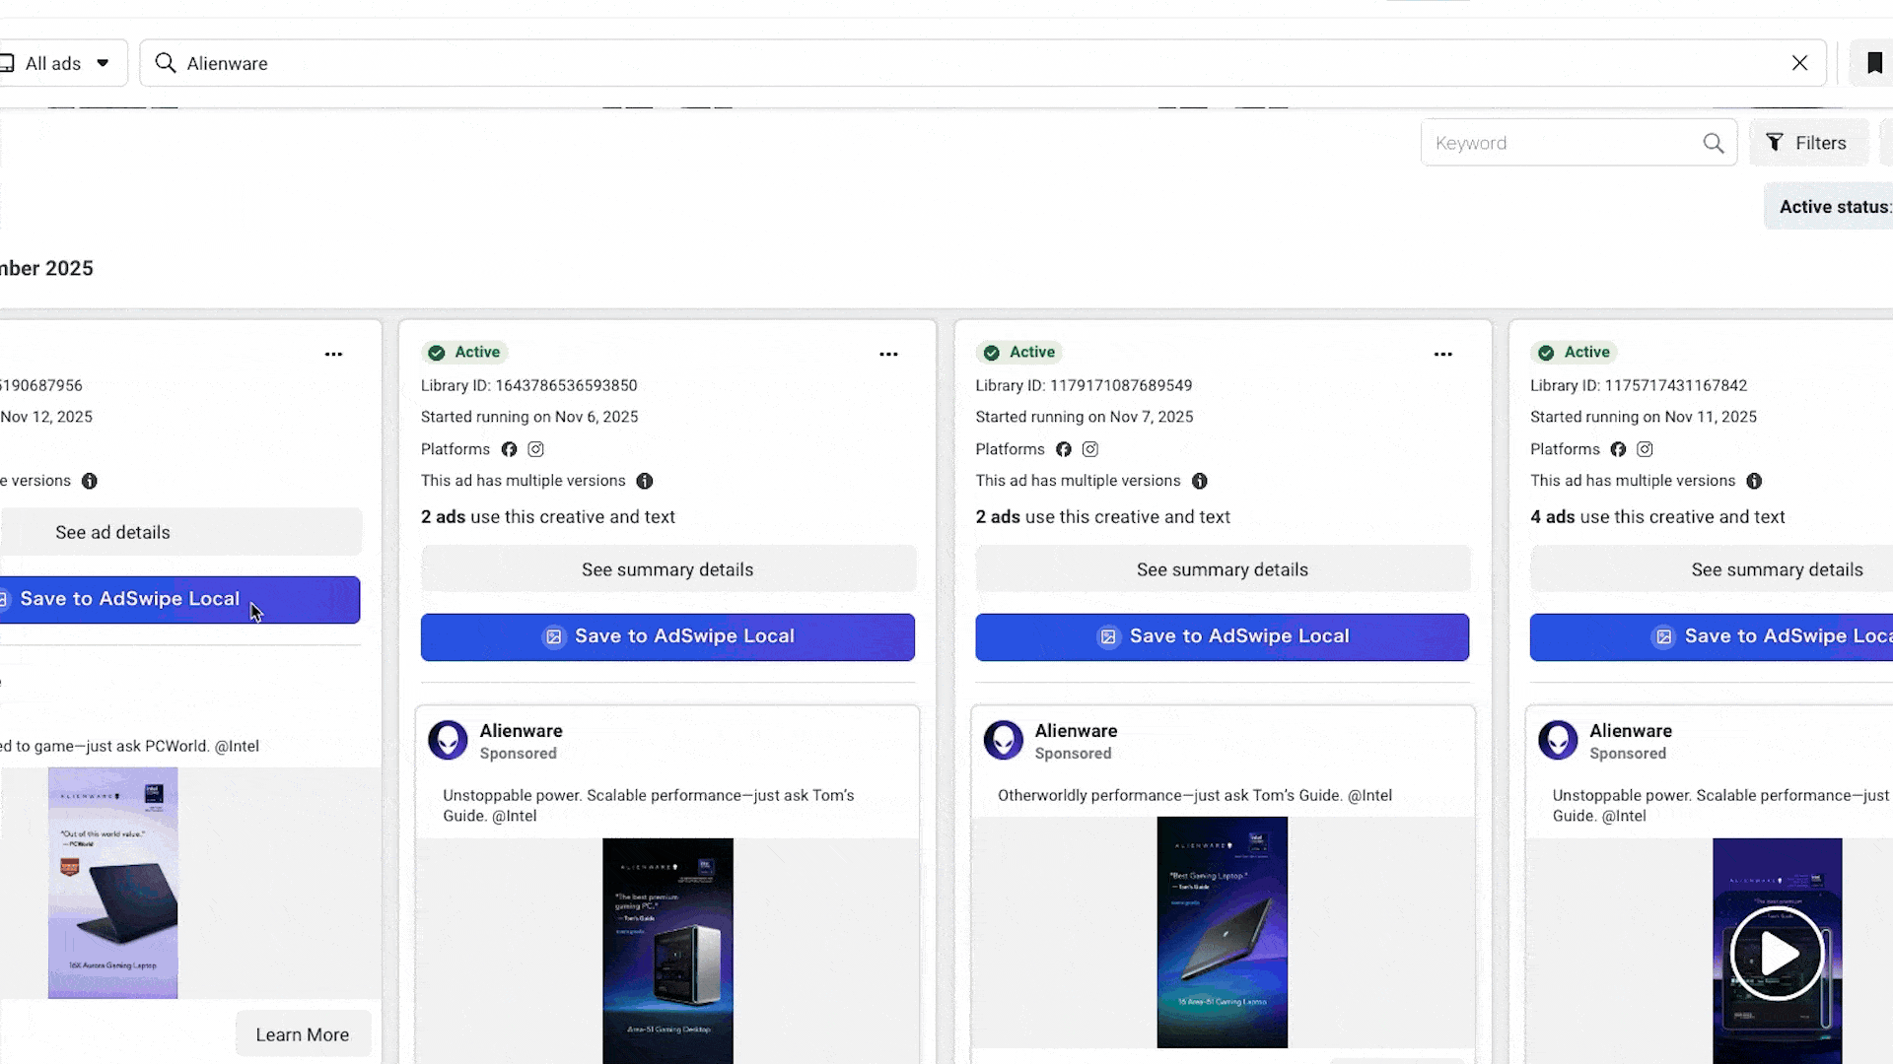The width and height of the screenshot is (1893, 1064).
Task: Click Library ID: 1179171087689549 text
Action: pyautogui.click(x=1084, y=385)
